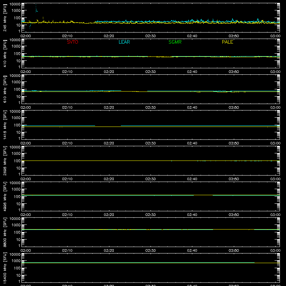Click the green SGMR station legend label

click(x=175, y=42)
